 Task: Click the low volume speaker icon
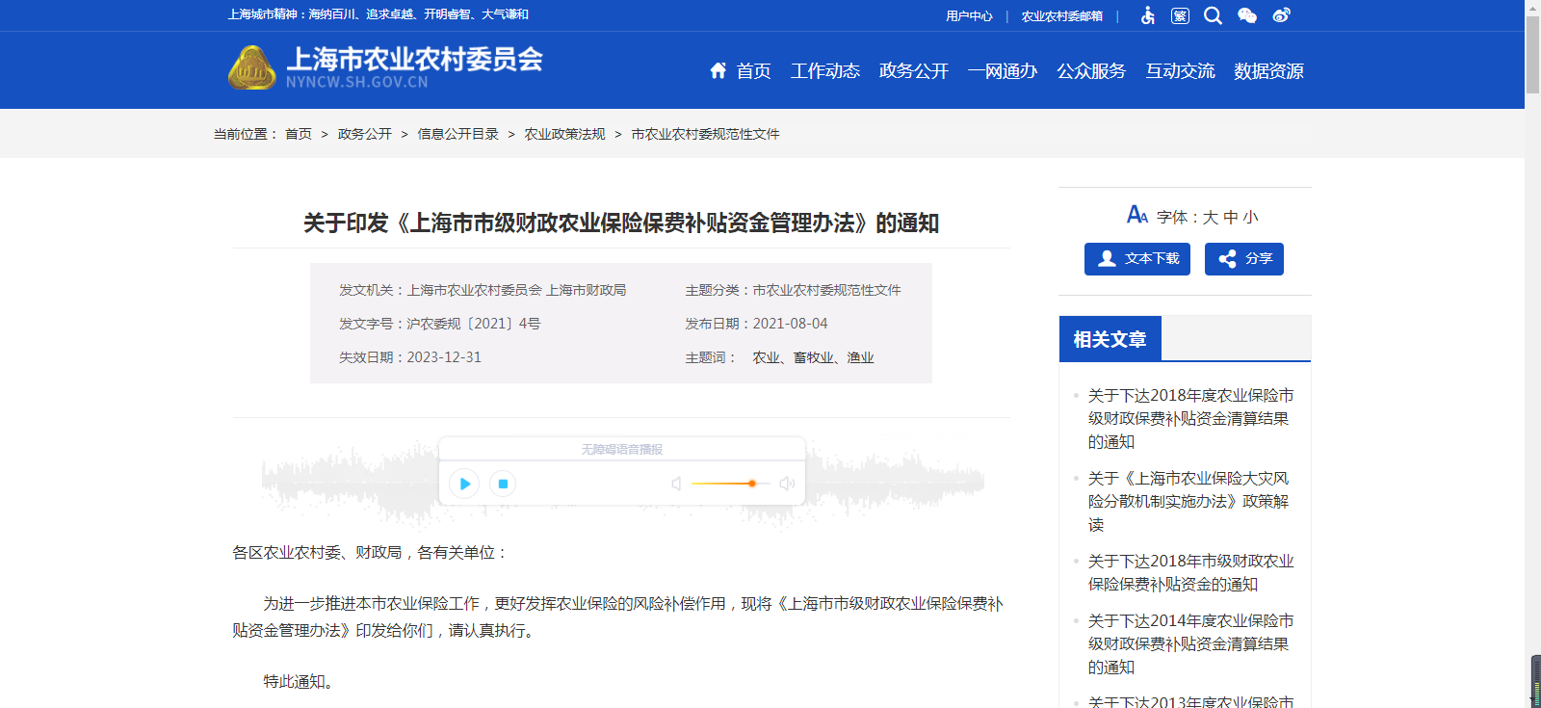(x=676, y=484)
